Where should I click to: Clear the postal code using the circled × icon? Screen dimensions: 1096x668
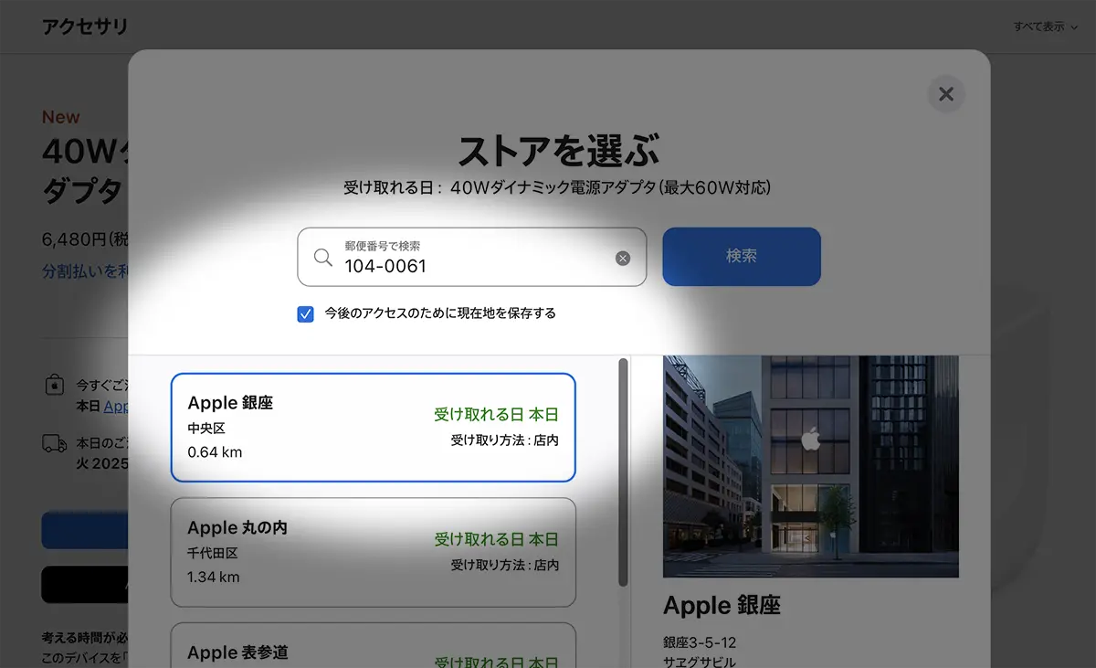pyautogui.click(x=623, y=258)
